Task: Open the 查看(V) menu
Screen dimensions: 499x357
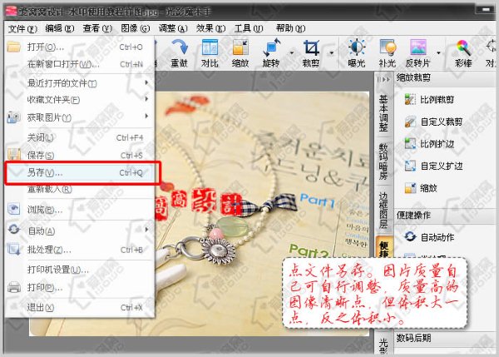Action: 97,28
